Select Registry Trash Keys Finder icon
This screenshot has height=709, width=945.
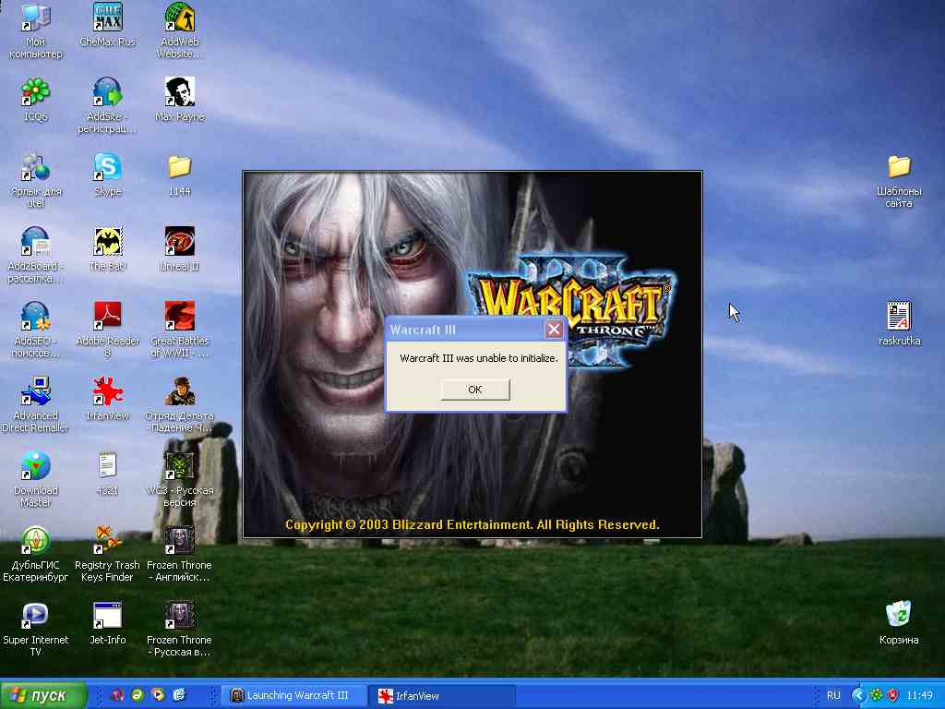pos(107,554)
